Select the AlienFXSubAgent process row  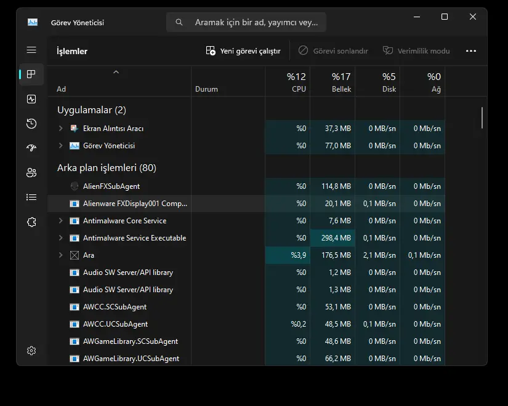246,186
